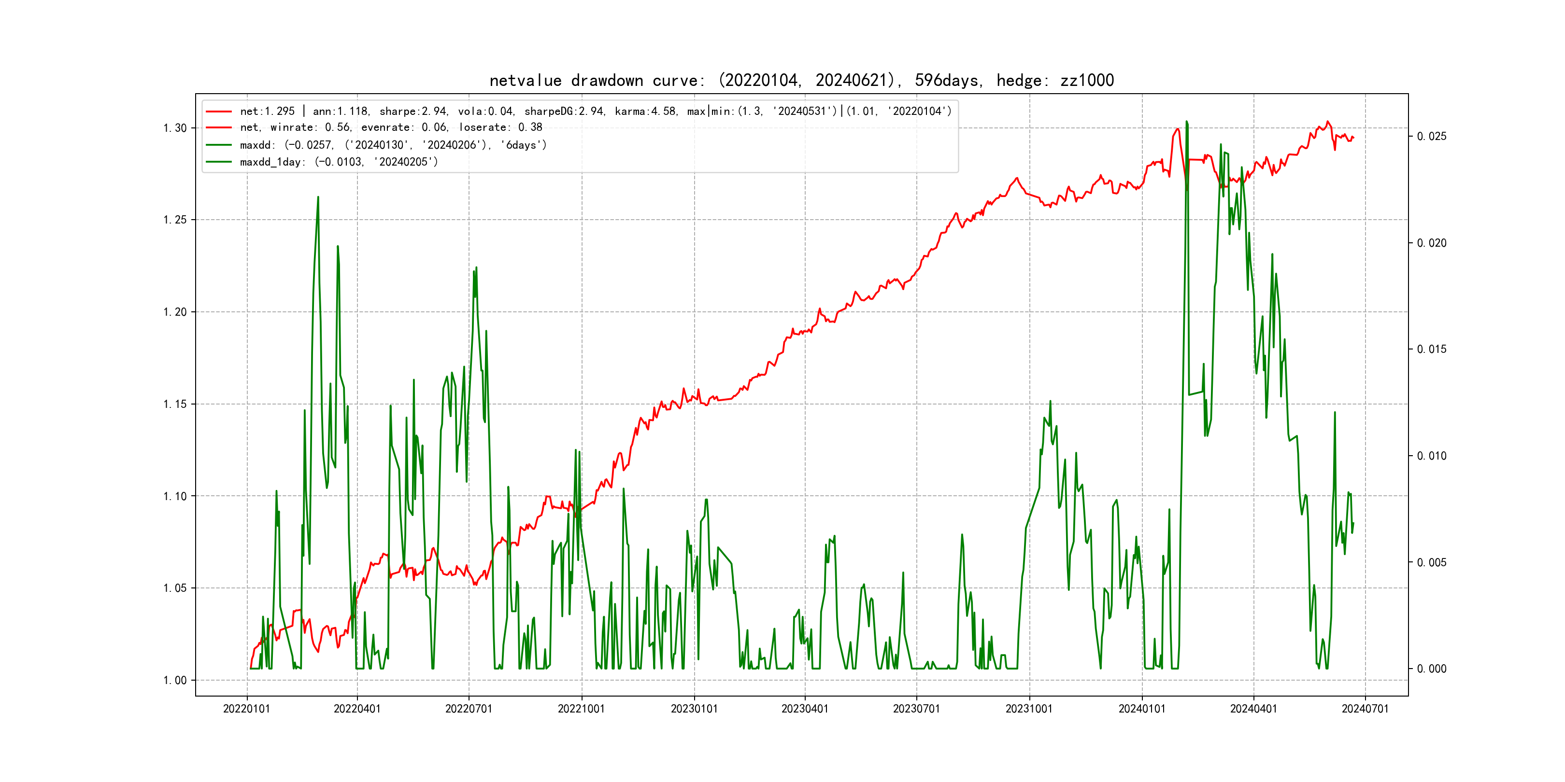Click the red winrate legend line swatch

(x=219, y=127)
